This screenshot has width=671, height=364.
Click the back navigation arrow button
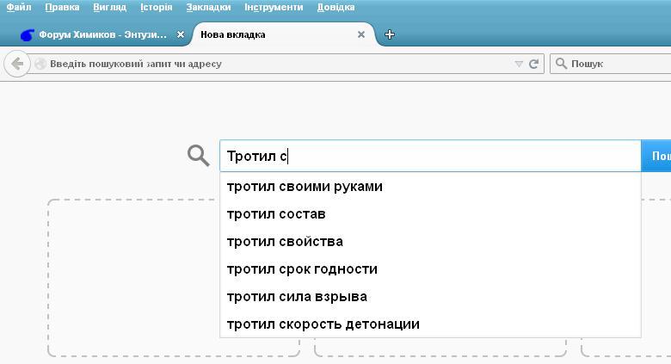point(17,64)
